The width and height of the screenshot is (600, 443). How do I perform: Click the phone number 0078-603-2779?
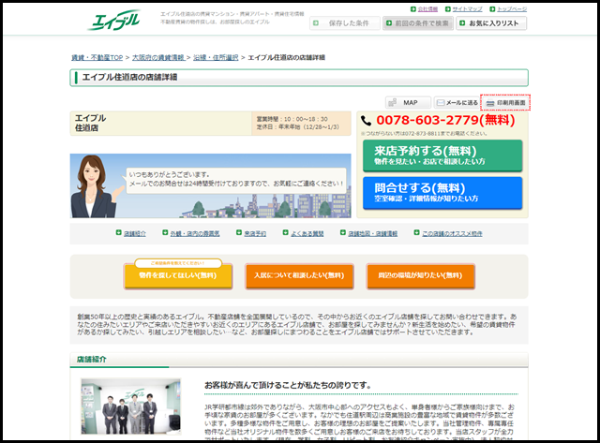point(427,121)
